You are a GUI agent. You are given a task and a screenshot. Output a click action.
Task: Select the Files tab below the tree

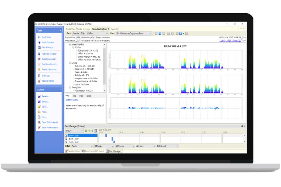point(81,96)
